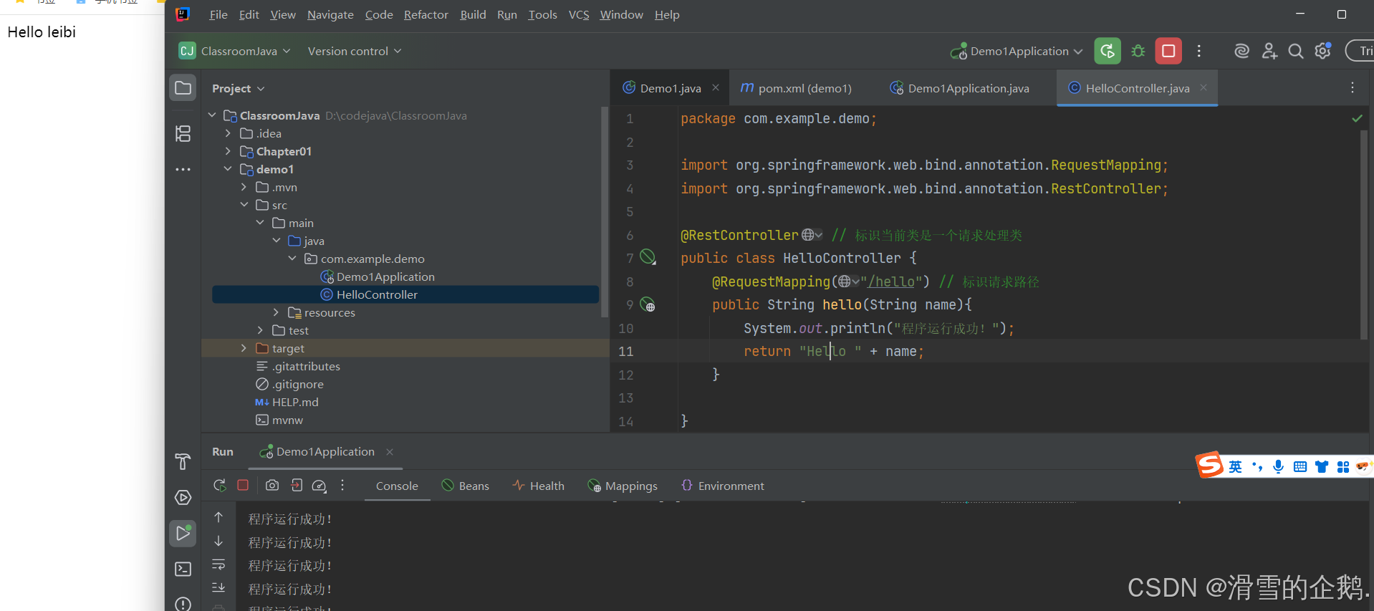Viewport: 1374px width, 611px height.
Task: Close the Demo1.java tab
Action: (716, 87)
